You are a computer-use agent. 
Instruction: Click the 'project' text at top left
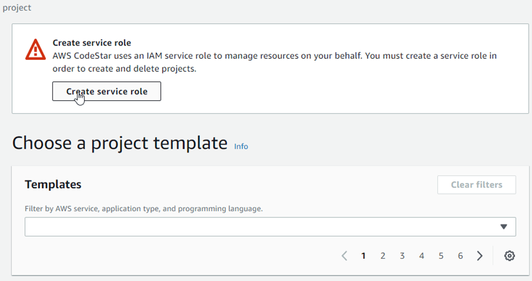[17, 8]
